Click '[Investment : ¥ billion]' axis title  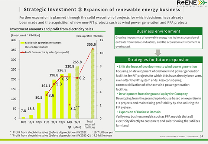(26, 35)
